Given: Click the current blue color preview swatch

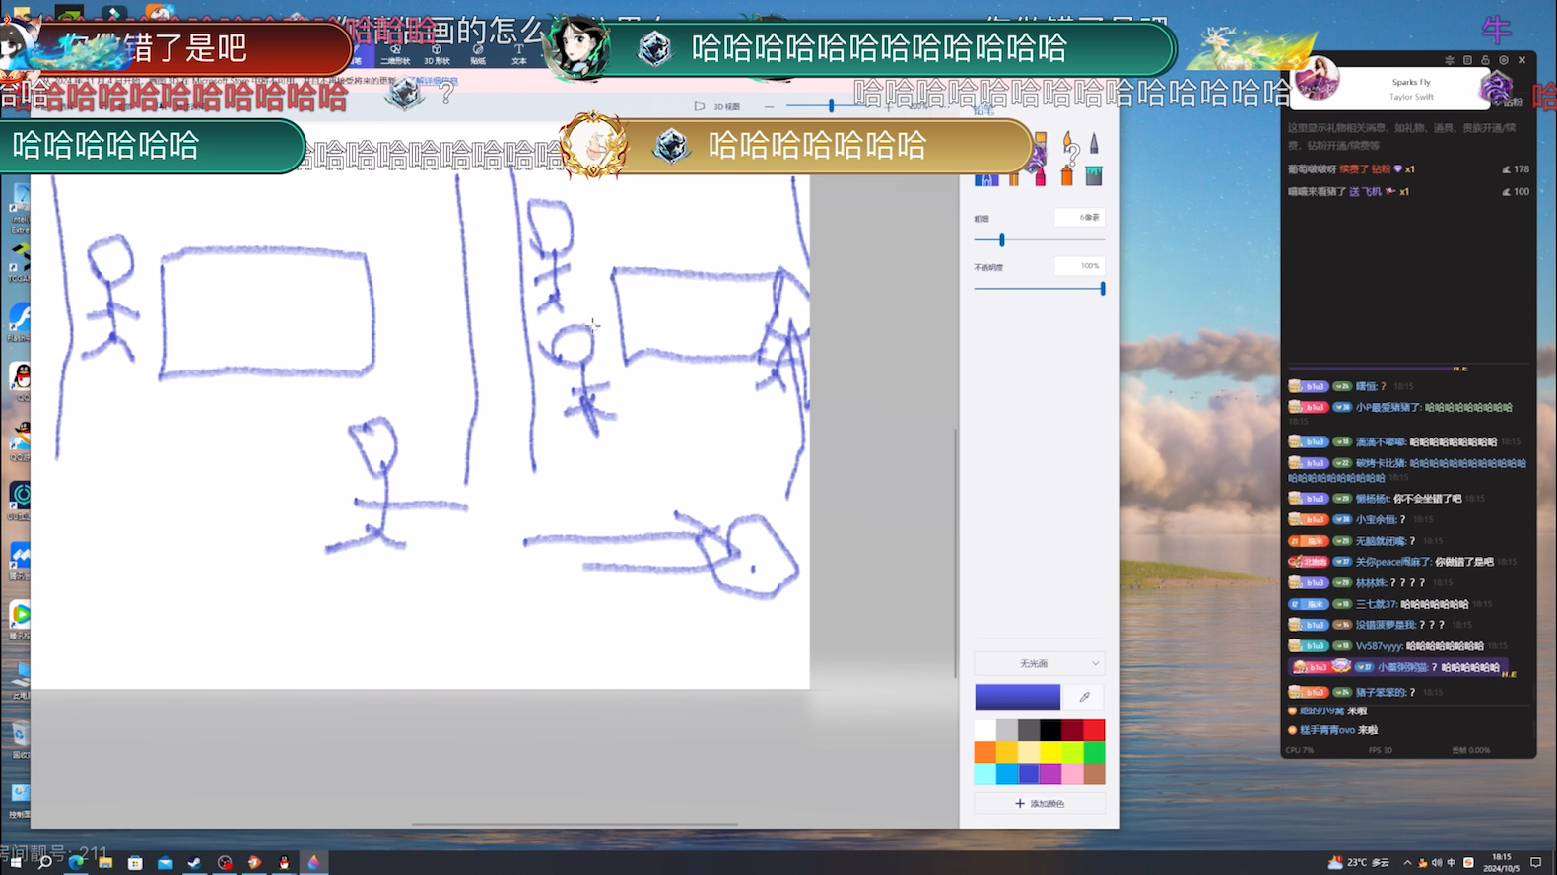Looking at the screenshot, I should pos(1017,697).
